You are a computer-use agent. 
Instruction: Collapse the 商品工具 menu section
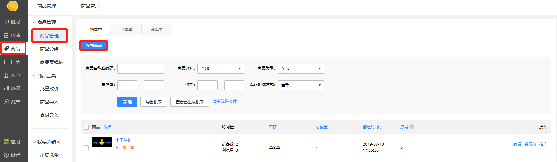[x=34, y=76]
